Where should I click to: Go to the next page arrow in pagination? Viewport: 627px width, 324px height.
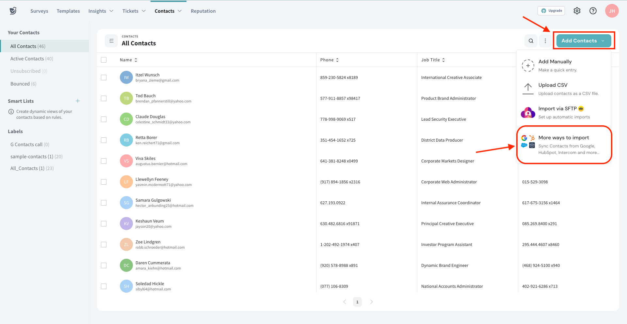371,302
